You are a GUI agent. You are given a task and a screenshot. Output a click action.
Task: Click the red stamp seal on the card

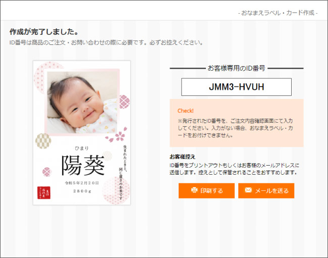[44, 192]
